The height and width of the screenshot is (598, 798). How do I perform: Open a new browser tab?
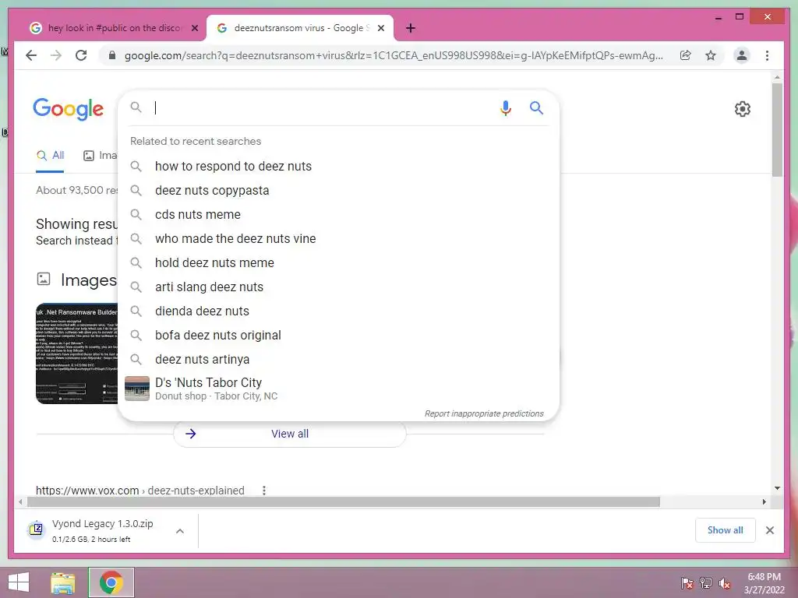(x=411, y=29)
